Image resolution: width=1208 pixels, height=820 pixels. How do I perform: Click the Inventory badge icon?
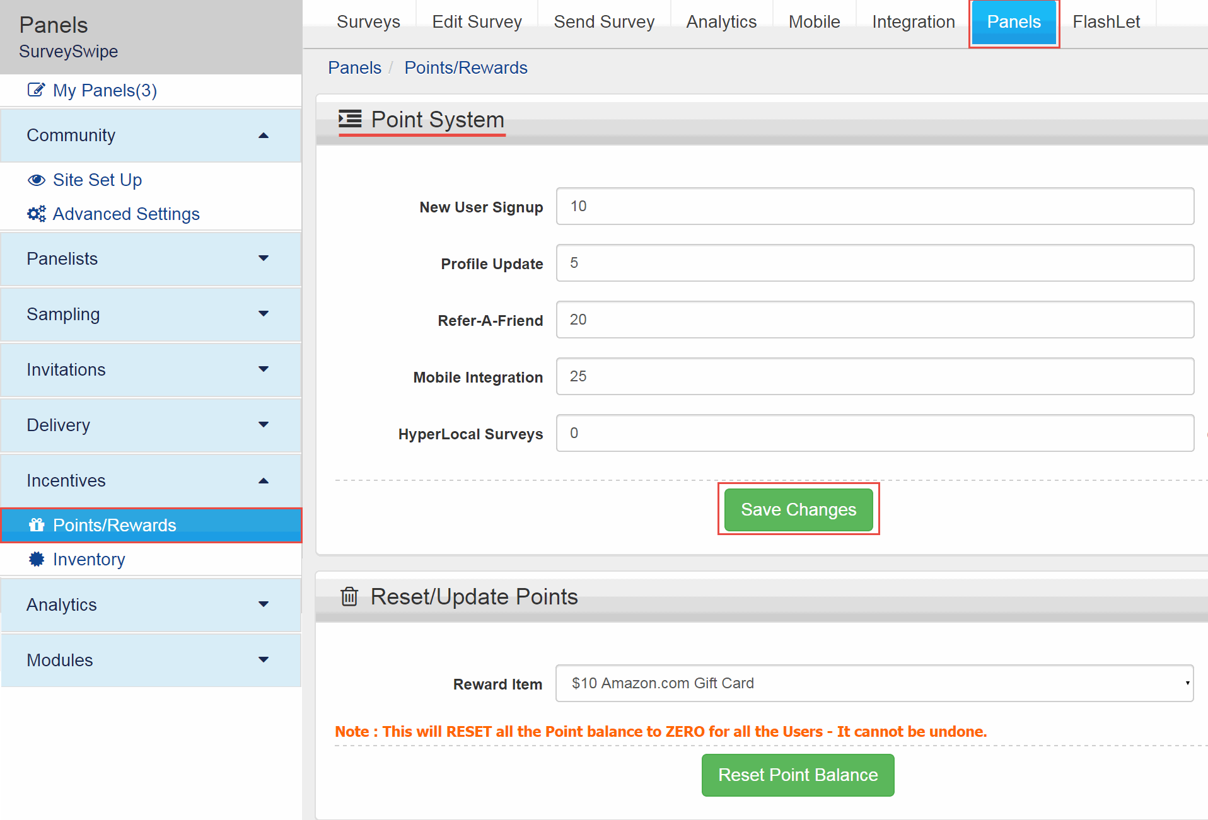37,559
